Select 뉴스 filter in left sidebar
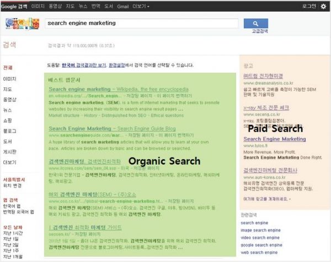Screen dimensions: 331x262 coord(7,110)
